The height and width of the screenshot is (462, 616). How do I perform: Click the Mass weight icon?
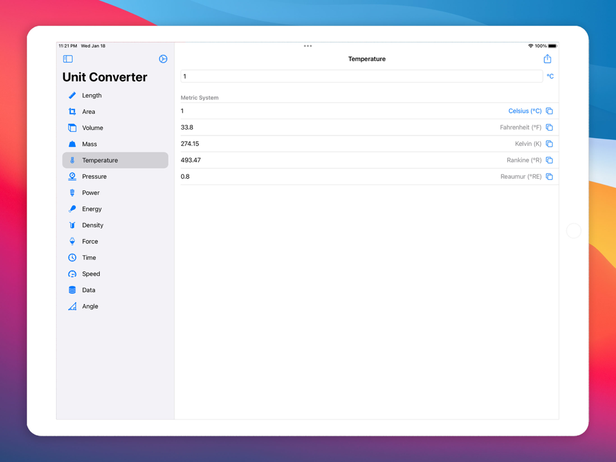(x=72, y=144)
